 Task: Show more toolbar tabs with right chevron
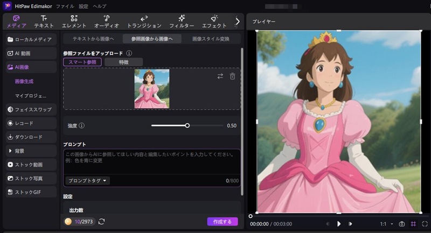click(238, 22)
